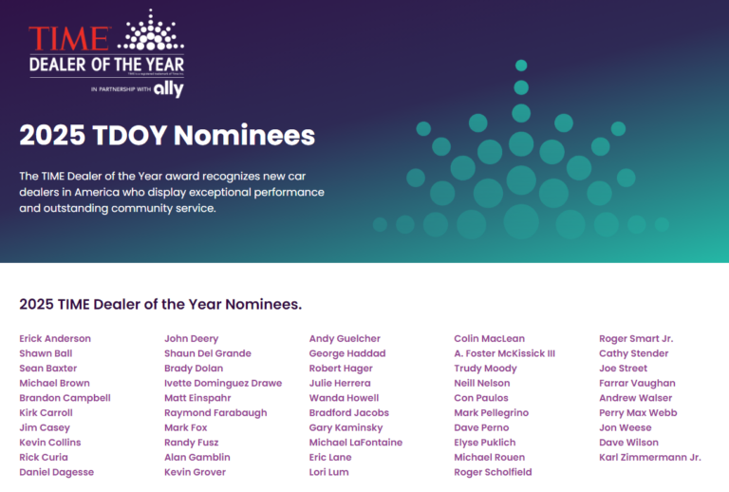729x492 pixels.
Task: View Raymond Farabaugh's profile
Action: pos(215,413)
